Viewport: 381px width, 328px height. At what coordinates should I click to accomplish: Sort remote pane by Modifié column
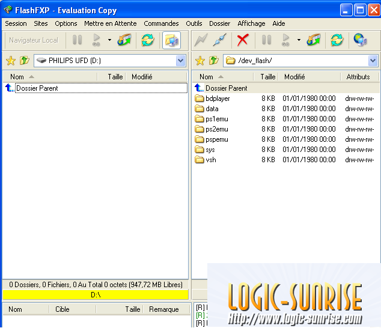[309, 77]
